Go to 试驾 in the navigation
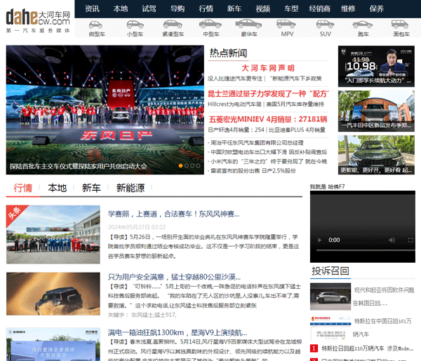This screenshot has width=421, height=361. [149, 9]
